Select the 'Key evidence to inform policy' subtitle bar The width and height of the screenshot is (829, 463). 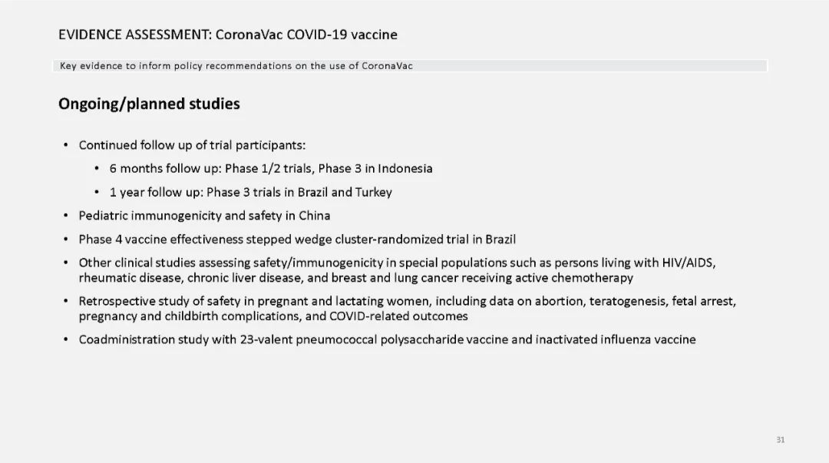pyautogui.click(x=410, y=65)
